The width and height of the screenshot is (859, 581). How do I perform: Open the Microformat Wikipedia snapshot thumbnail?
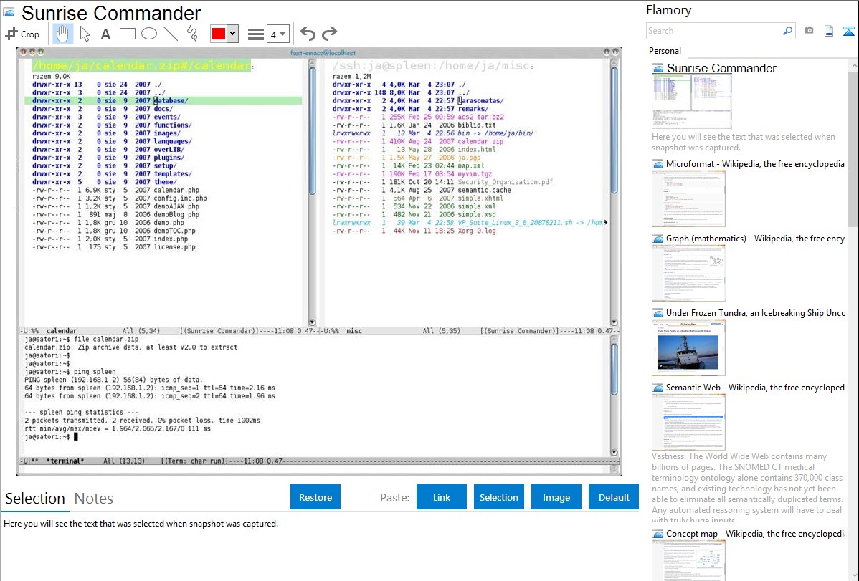point(688,198)
